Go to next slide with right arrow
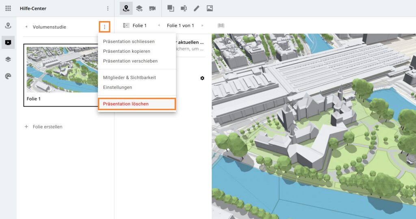This screenshot has width=416, height=219. (202, 26)
